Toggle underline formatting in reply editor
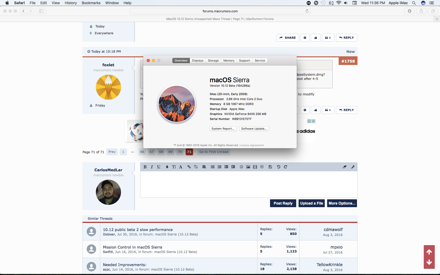Screen dimensions: 440x275 point(159,167)
